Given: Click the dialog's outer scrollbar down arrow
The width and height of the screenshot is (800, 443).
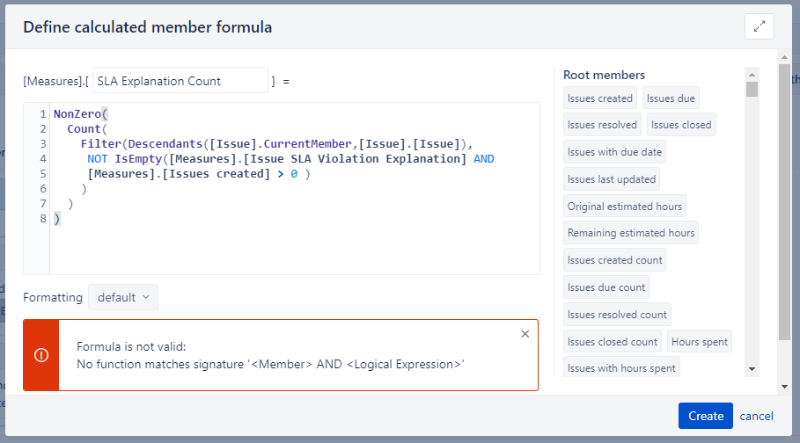Looking at the screenshot, I should [x=785, y=387].
